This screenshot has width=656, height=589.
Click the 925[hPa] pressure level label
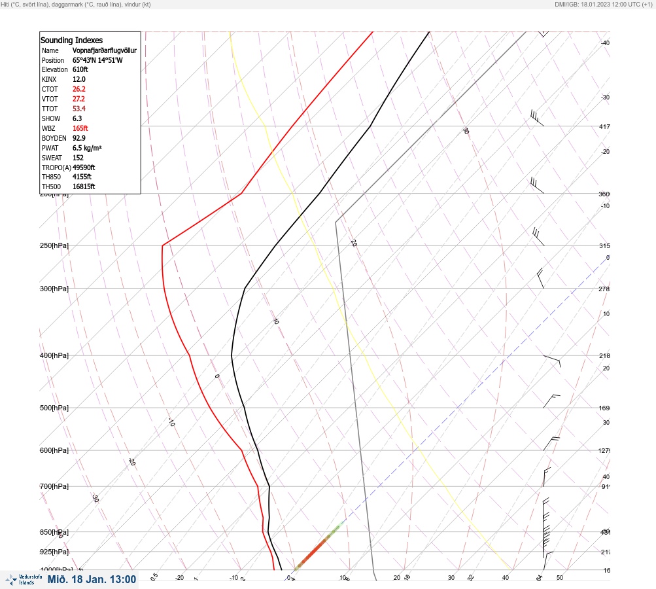point(54,552)
